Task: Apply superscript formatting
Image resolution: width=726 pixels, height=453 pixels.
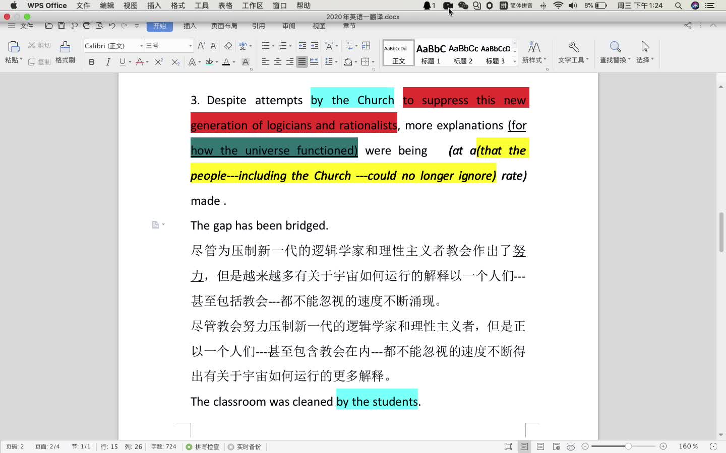Action: click(159, 62)
